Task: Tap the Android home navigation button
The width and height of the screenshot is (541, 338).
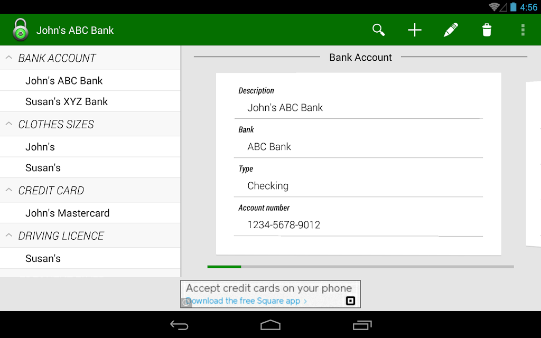Action: (x=270, y=325)
